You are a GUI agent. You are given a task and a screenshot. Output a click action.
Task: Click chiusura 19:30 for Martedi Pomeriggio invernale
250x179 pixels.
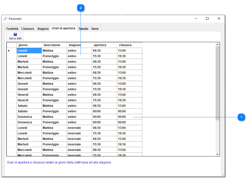130,144
